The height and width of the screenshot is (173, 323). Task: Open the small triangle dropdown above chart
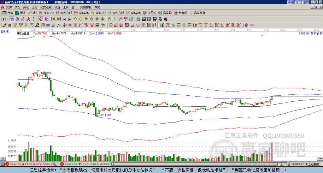tap(262, 36)
